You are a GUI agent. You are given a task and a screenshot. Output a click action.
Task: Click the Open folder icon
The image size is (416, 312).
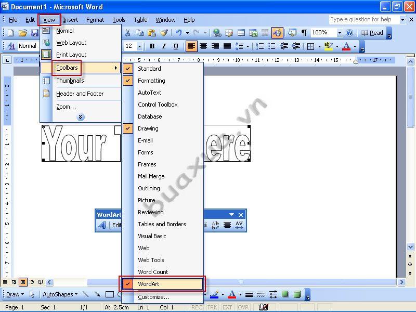coord(23,33)
